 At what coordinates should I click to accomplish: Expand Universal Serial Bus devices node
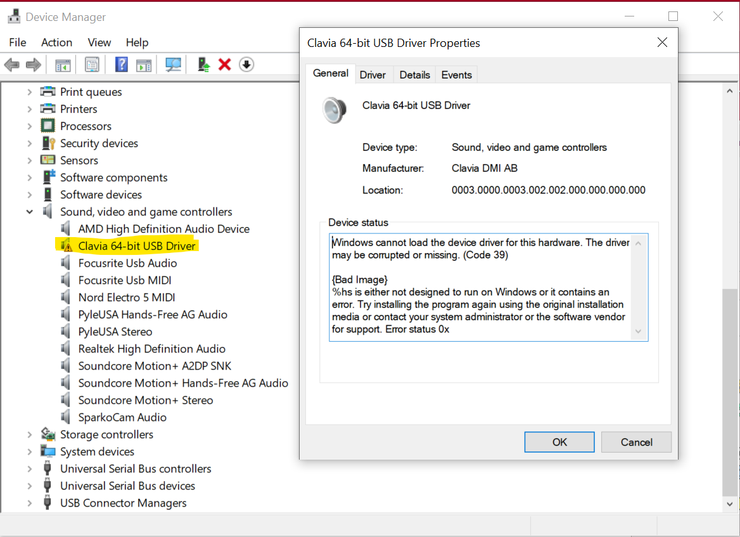(x=29, y=486)
